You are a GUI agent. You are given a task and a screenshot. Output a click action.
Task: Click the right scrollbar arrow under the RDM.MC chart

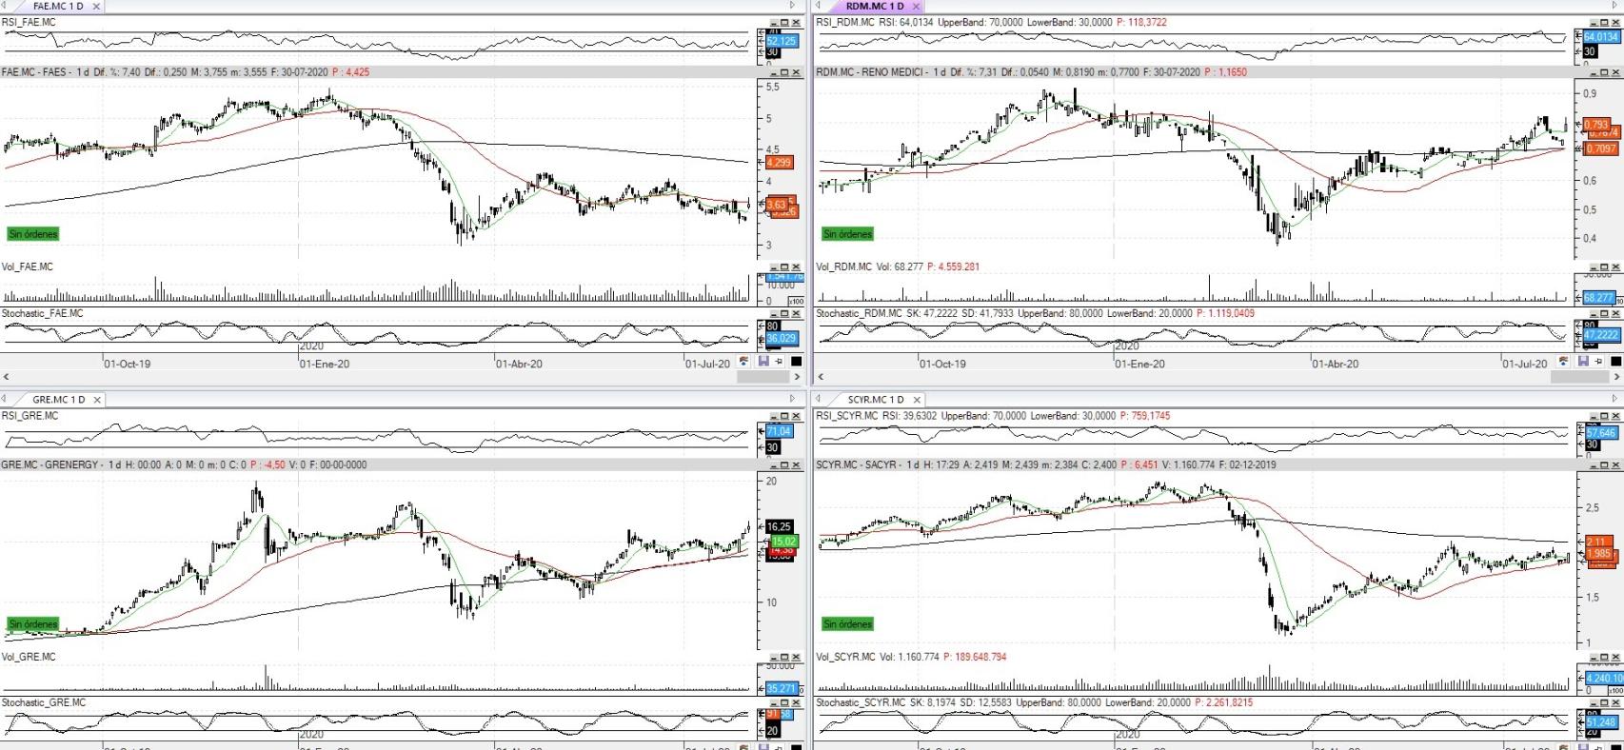pos(1616,377)
